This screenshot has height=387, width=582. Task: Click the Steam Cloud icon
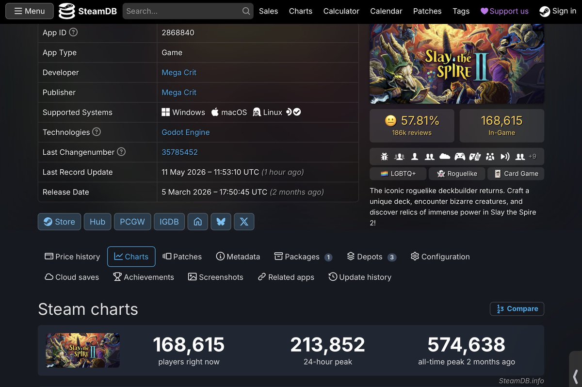[445, 157]
